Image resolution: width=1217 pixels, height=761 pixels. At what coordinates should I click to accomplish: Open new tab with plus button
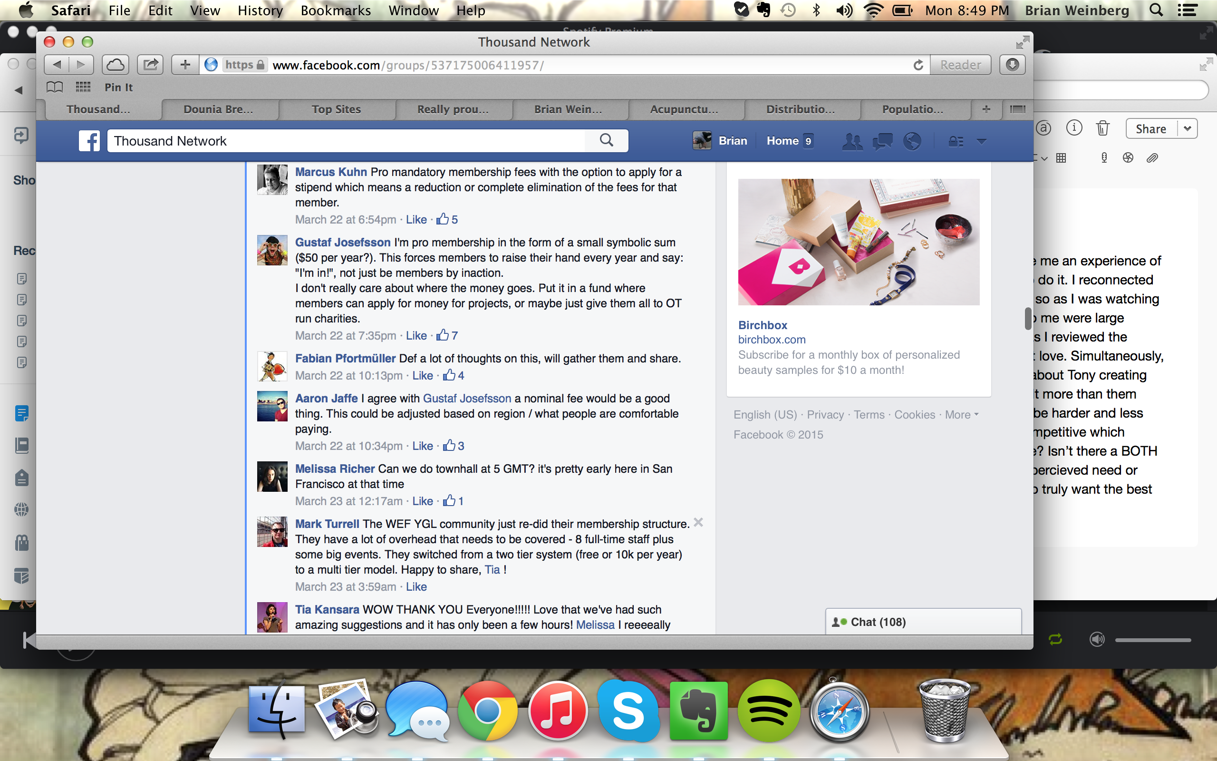pyautogui.click(x=986, y=109)
